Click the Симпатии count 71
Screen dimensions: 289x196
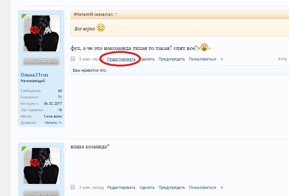60,97
